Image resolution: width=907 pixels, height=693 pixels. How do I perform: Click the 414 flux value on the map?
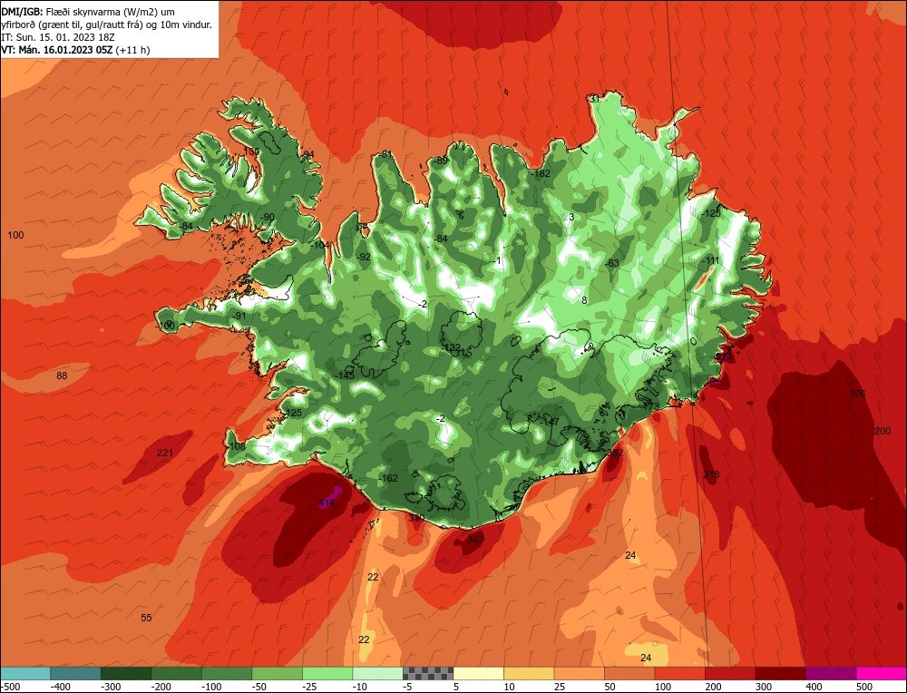(327, 503)
